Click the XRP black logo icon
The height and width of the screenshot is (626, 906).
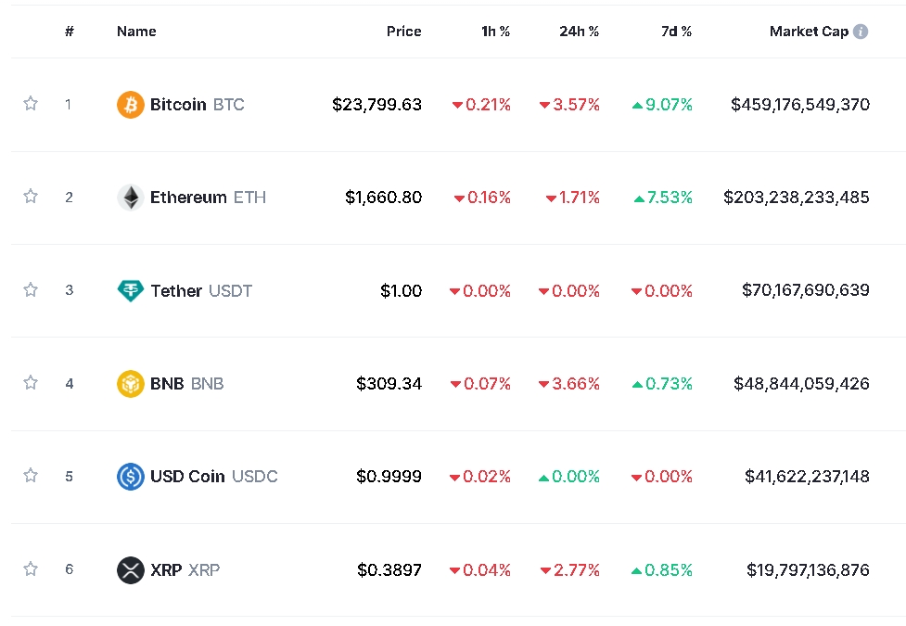tap(131, 569)
